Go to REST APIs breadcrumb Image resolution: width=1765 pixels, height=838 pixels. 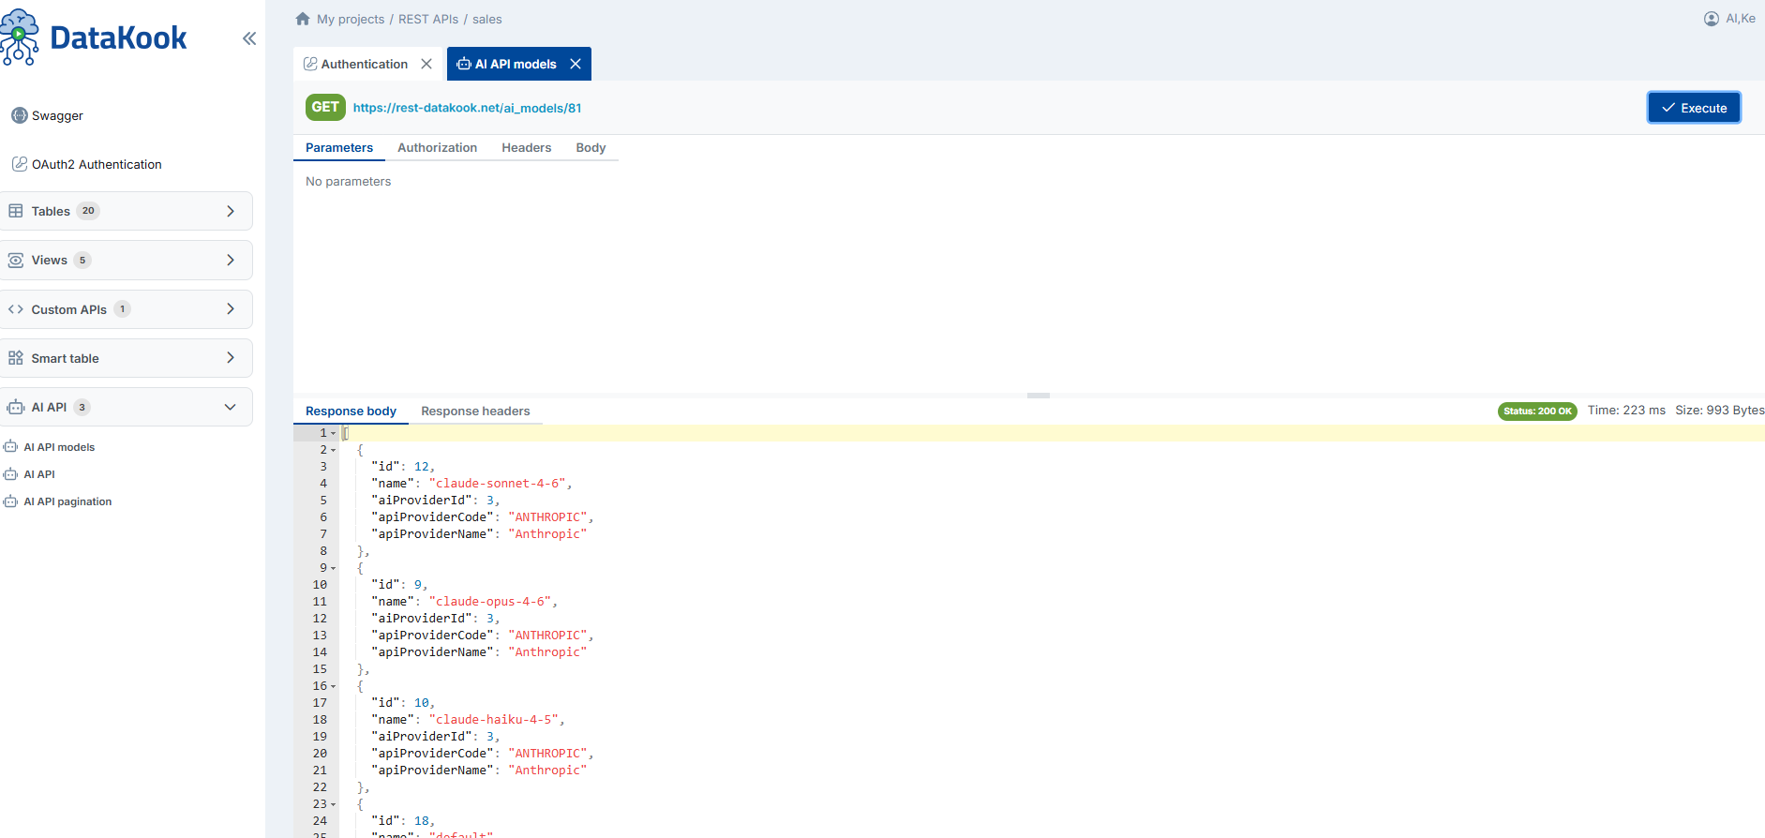[428, 19]
